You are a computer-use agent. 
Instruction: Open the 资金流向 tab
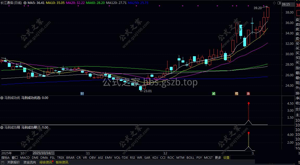click(x=29, y=162)
